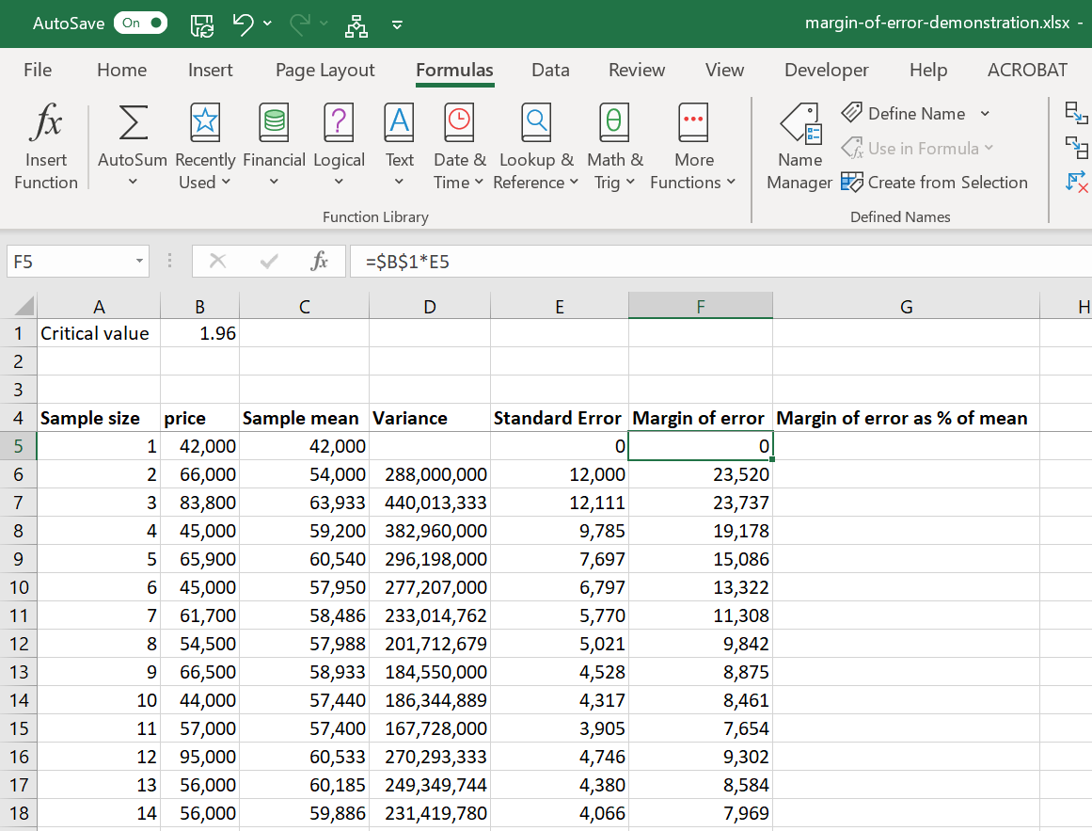Expand the Define Name dropdown arrow

pos(985,114)
